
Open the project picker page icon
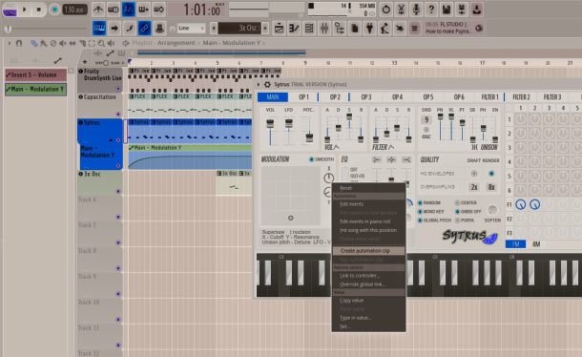355,29
